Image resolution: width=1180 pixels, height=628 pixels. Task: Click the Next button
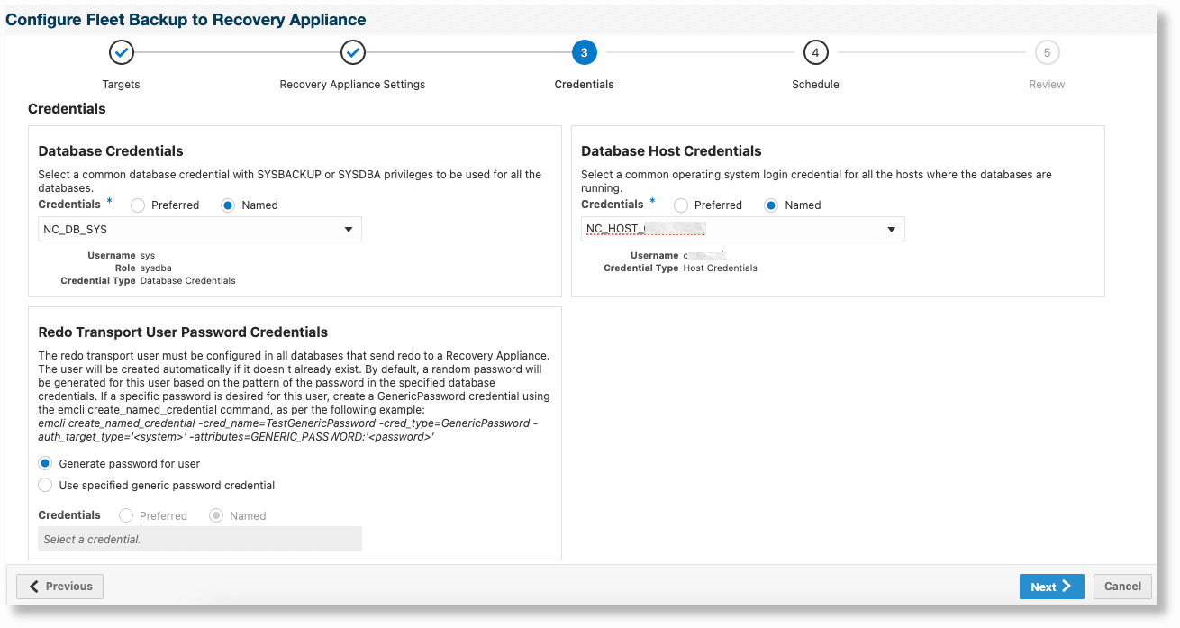point(1052,587)
